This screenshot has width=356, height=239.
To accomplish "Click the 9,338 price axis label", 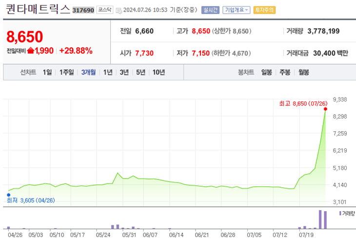I will coord(340,100).
